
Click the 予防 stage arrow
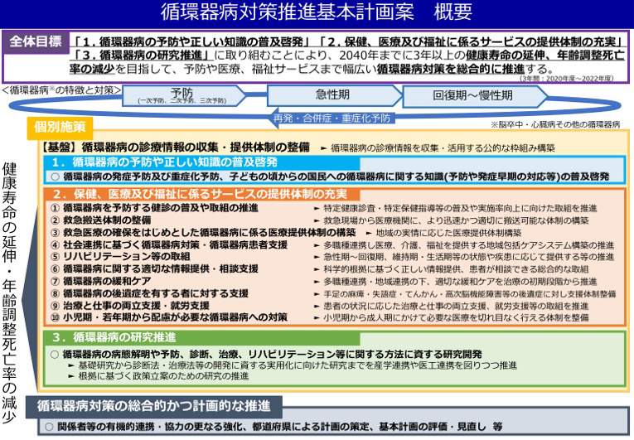click(x=183, y=96)
